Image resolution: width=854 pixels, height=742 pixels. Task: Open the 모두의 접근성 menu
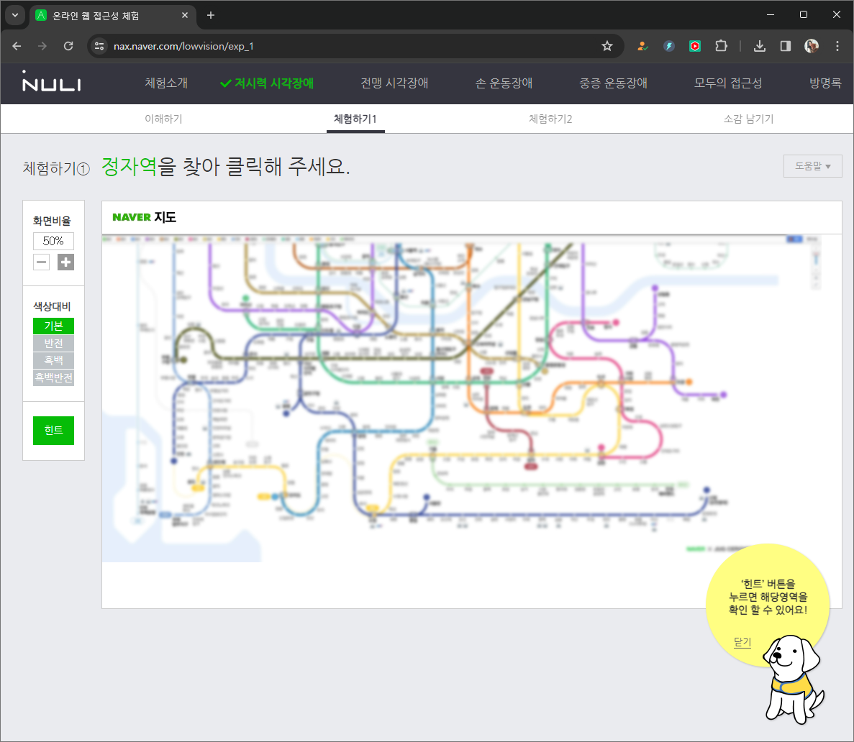[x=727, y=83]
